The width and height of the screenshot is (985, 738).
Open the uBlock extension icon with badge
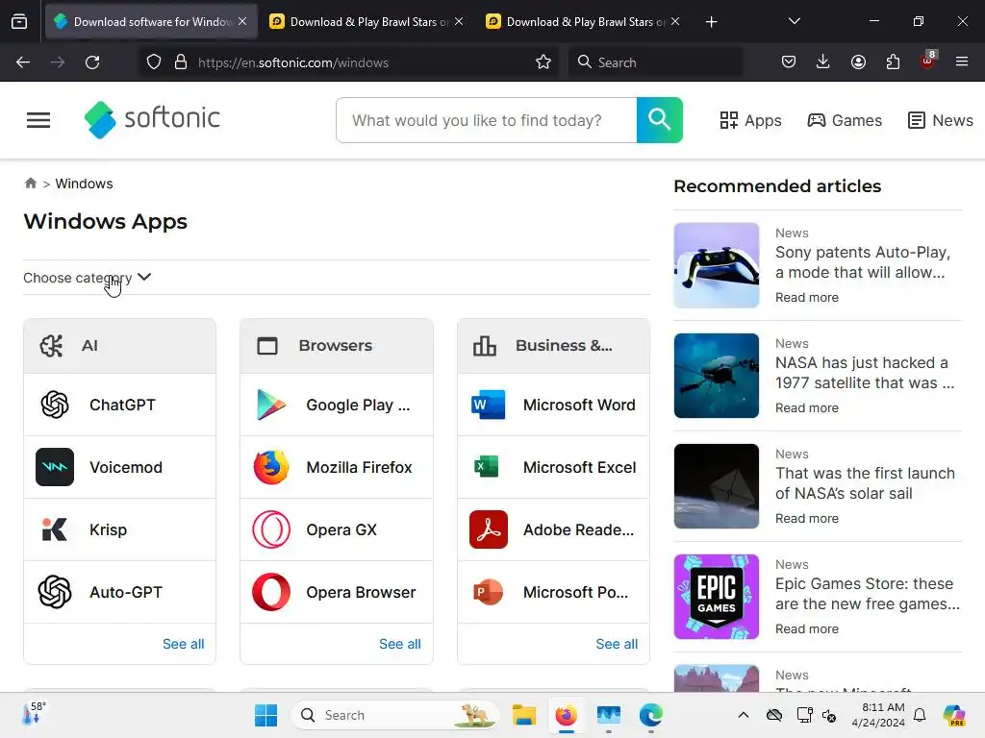tap(928, 60)
